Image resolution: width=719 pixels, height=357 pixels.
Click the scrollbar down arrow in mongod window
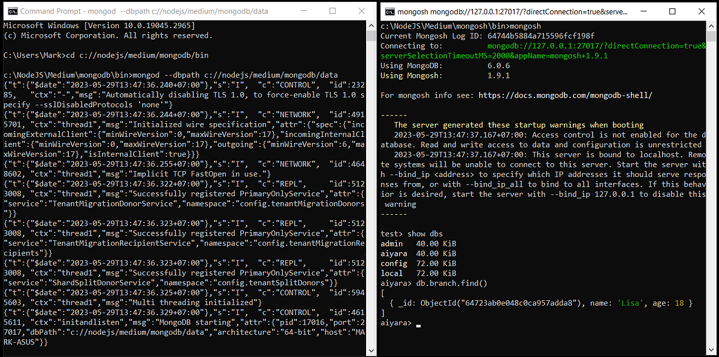point(371,350)
